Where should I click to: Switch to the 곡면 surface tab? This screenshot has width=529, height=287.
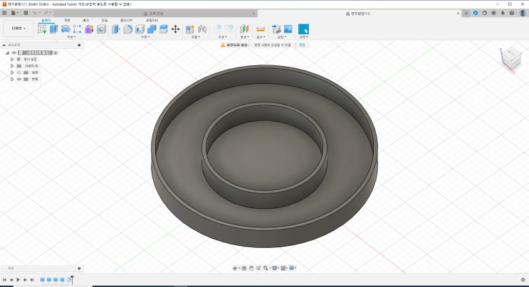(67, 21)
